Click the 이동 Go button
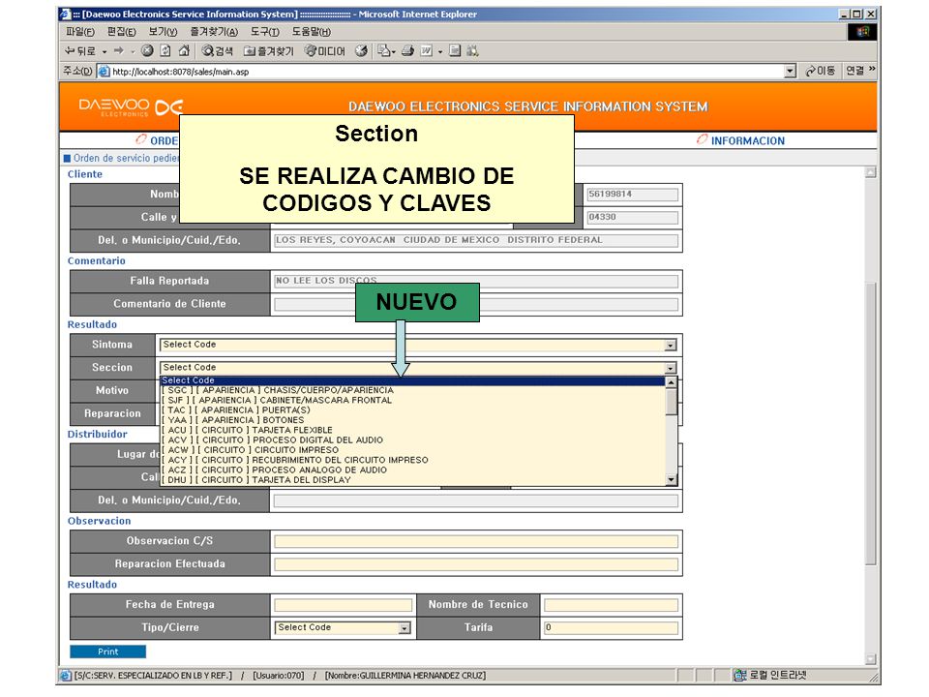Screen dimensions: 929x697 click(820, 71)
